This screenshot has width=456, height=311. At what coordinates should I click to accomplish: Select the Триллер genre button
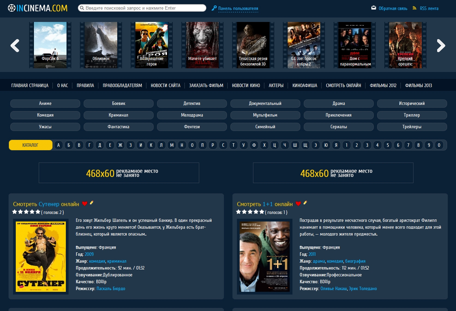tap(412, 115)
